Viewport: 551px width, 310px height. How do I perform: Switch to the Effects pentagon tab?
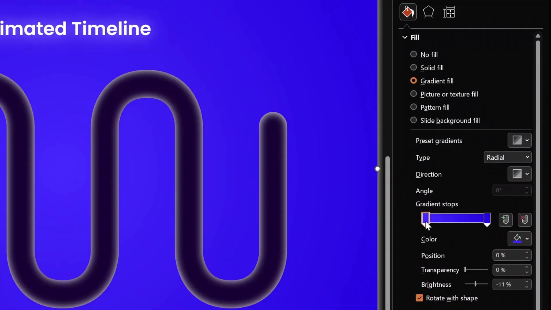tap(428, 12)
